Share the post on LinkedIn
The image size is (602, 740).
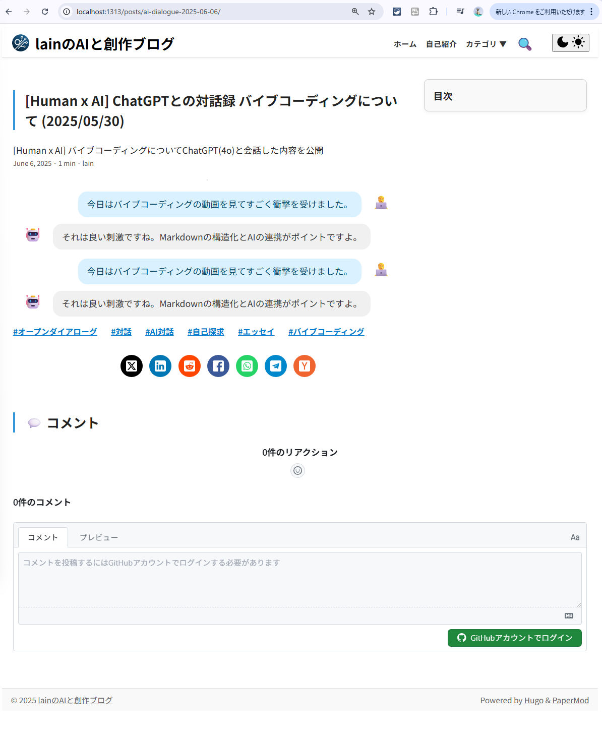pos(160,366)
